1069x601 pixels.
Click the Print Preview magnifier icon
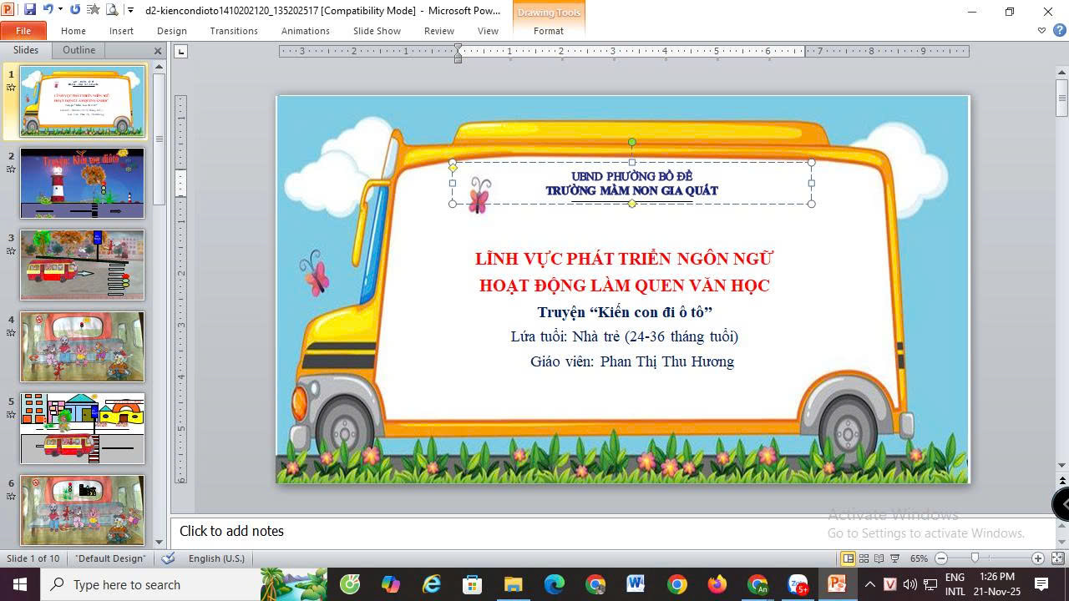pos(111,10)
